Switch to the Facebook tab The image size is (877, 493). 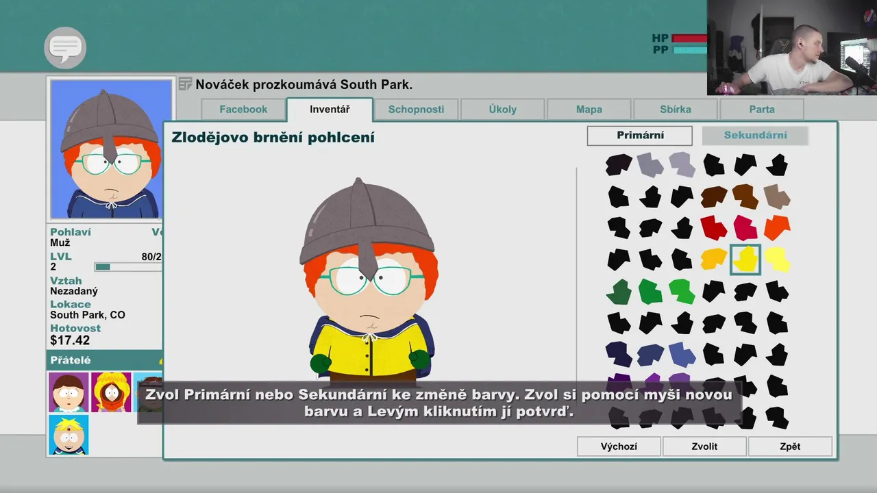(x=243, y=110)
